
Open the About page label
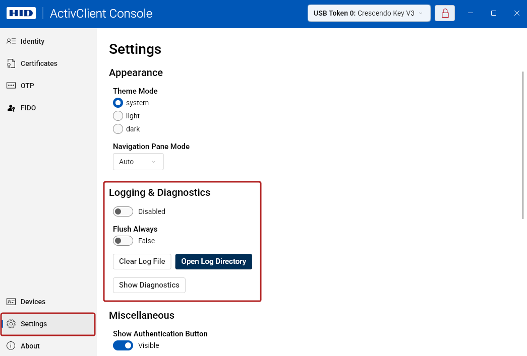[30, 346]
